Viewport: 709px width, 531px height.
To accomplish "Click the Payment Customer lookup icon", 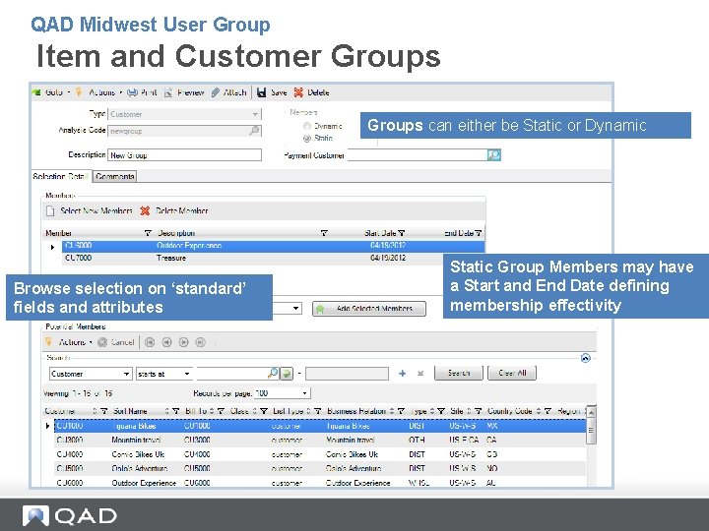I will click(x=494, y=155).
